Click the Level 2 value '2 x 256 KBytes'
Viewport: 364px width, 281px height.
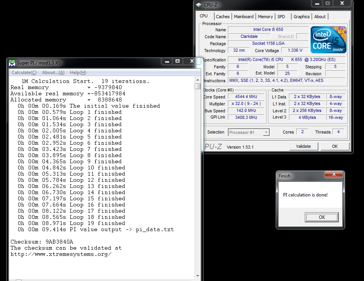tap(307, 110)
